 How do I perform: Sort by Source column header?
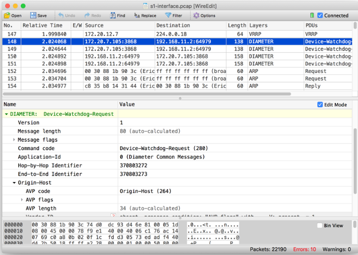pos(119,25)
